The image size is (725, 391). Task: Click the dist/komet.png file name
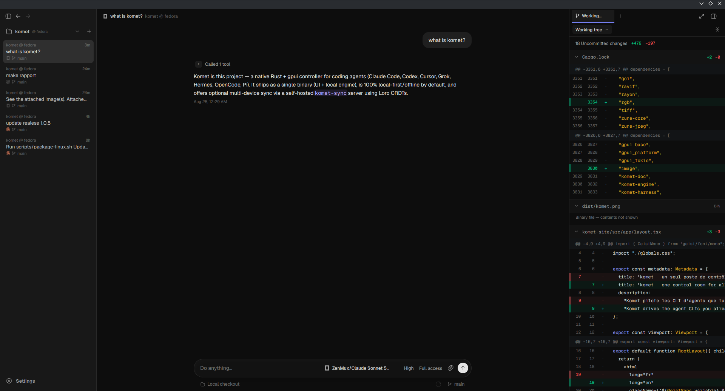(601, 206)
